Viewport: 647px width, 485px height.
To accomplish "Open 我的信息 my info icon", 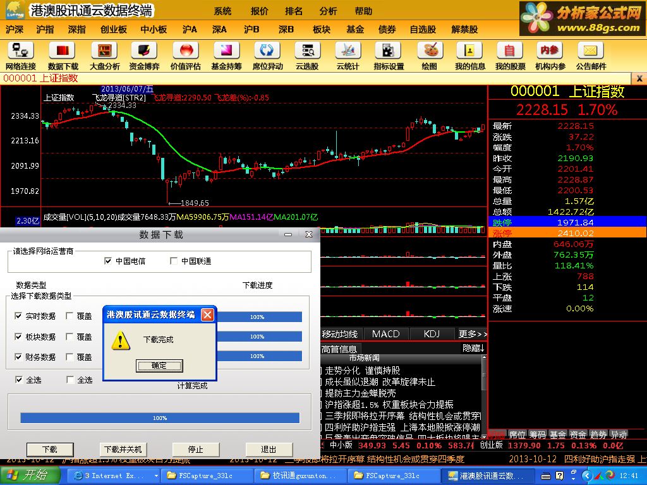I will pyautogui.click(x=469, y=56).
